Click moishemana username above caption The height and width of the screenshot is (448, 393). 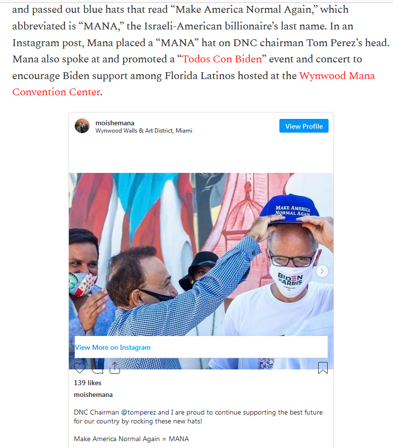(x=93, y=394)
